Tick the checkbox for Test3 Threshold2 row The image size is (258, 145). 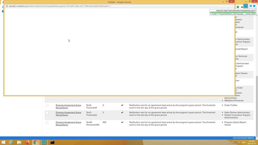[x=47, y=112]
